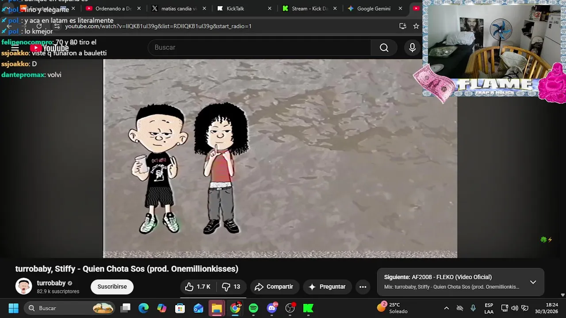Switch to Google Chrome on taskbar

235,308
